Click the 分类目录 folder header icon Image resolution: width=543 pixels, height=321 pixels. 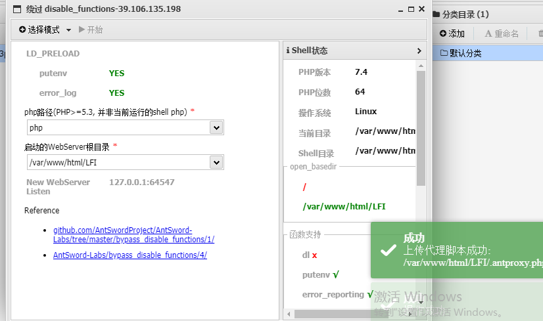[437, 14]
